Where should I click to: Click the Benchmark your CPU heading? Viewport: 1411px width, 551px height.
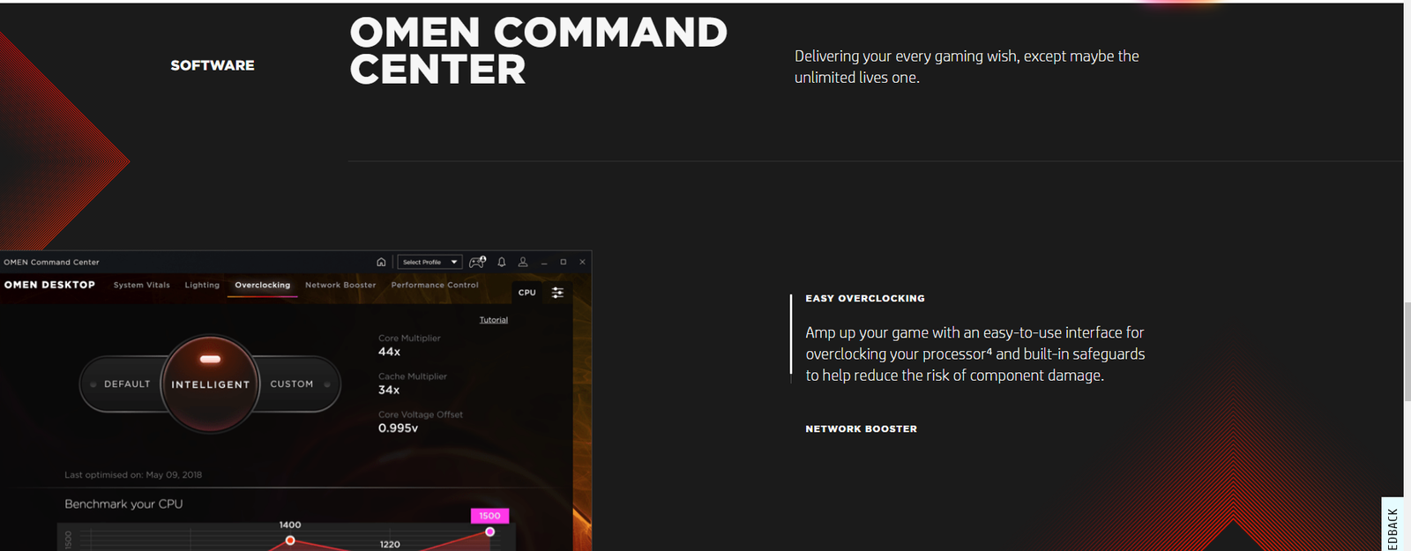(x=123, y=504)
